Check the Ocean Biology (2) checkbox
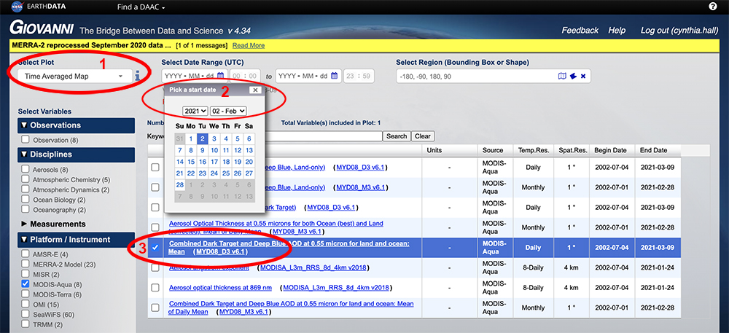 (x=25, y=200)
